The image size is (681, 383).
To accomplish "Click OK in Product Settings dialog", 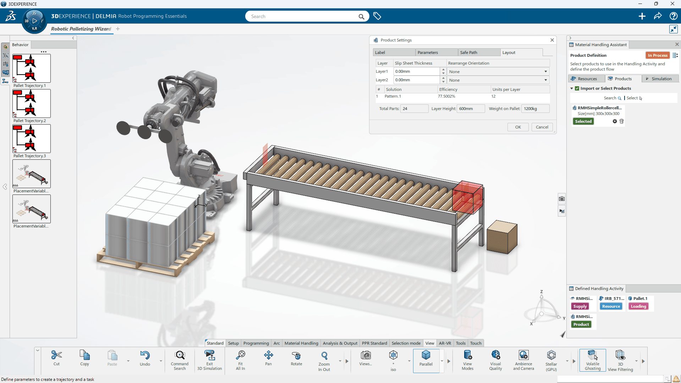I will [518, 127].
